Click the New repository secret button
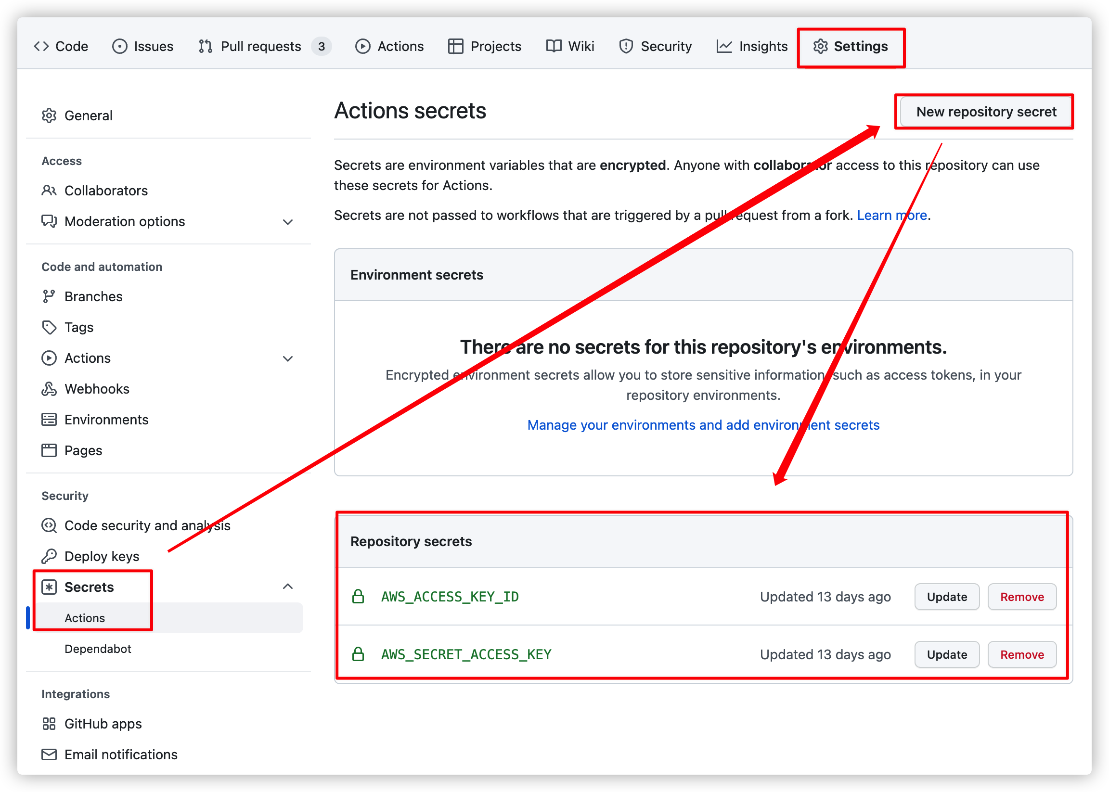The image size is (1109, 792). pyautogui.click(x=986, y=112)
